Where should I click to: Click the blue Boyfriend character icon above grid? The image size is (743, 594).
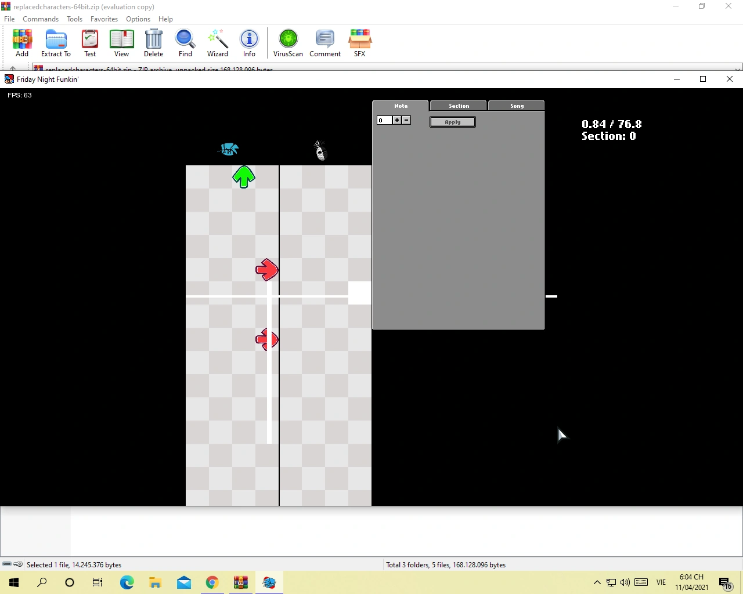pos(229,150)
